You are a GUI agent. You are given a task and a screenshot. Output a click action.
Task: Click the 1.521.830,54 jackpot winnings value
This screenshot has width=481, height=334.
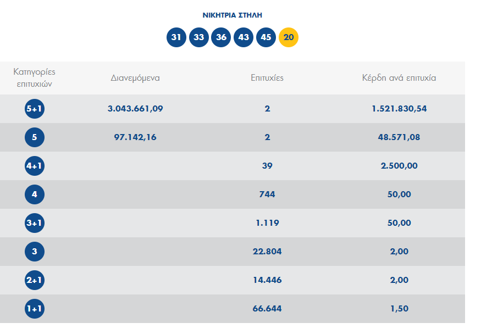pyautogui.click(x=399, y=109)
